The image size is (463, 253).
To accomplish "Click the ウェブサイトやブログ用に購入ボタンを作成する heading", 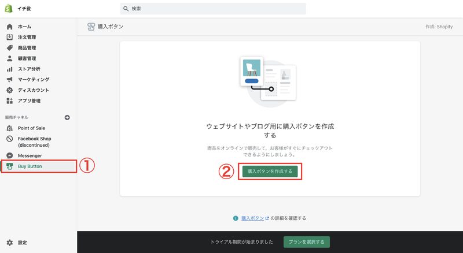I will [270, 131].
